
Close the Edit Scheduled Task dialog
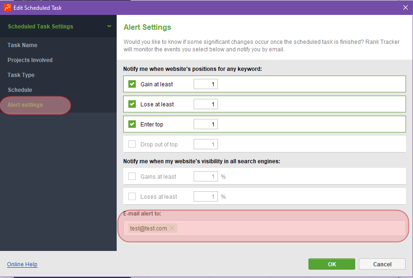pos(406,7)
